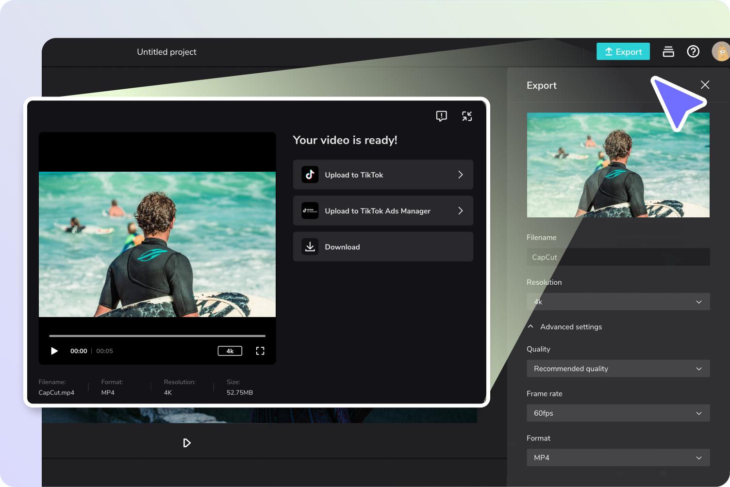Collapse the video ready dialog with the shrink icon
The image size is (730, 487).
[x=467, y=116]
